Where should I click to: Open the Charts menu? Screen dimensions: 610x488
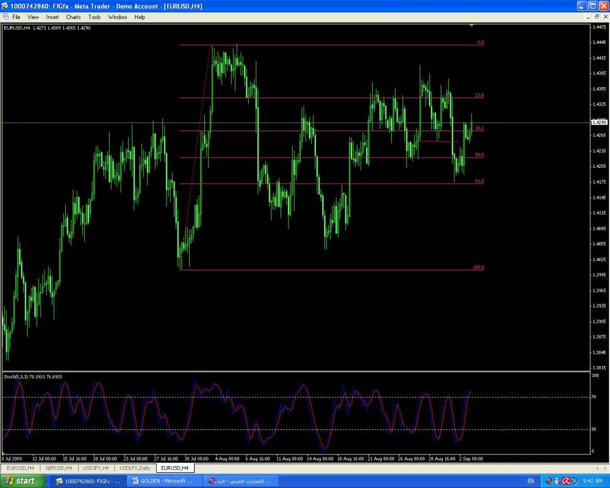pos(73,17)
